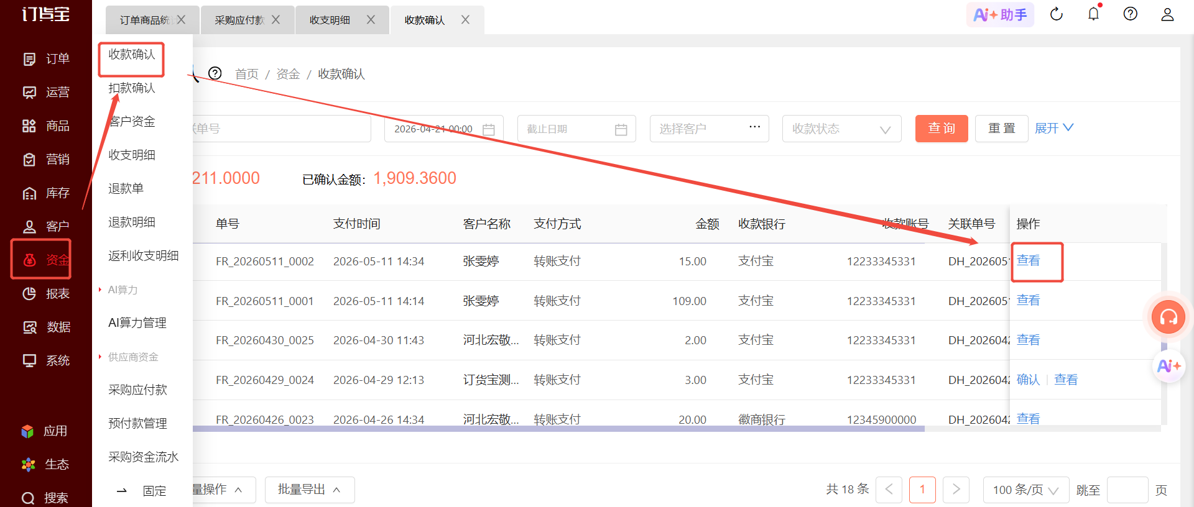Click the 查询 button
Screen dimensions: 1194x507
click(942, 129)
